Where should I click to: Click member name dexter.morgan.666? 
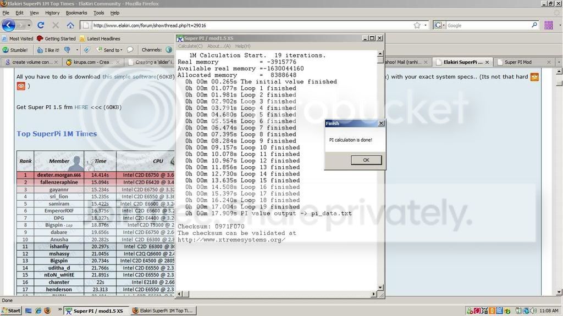pos(59,175)
